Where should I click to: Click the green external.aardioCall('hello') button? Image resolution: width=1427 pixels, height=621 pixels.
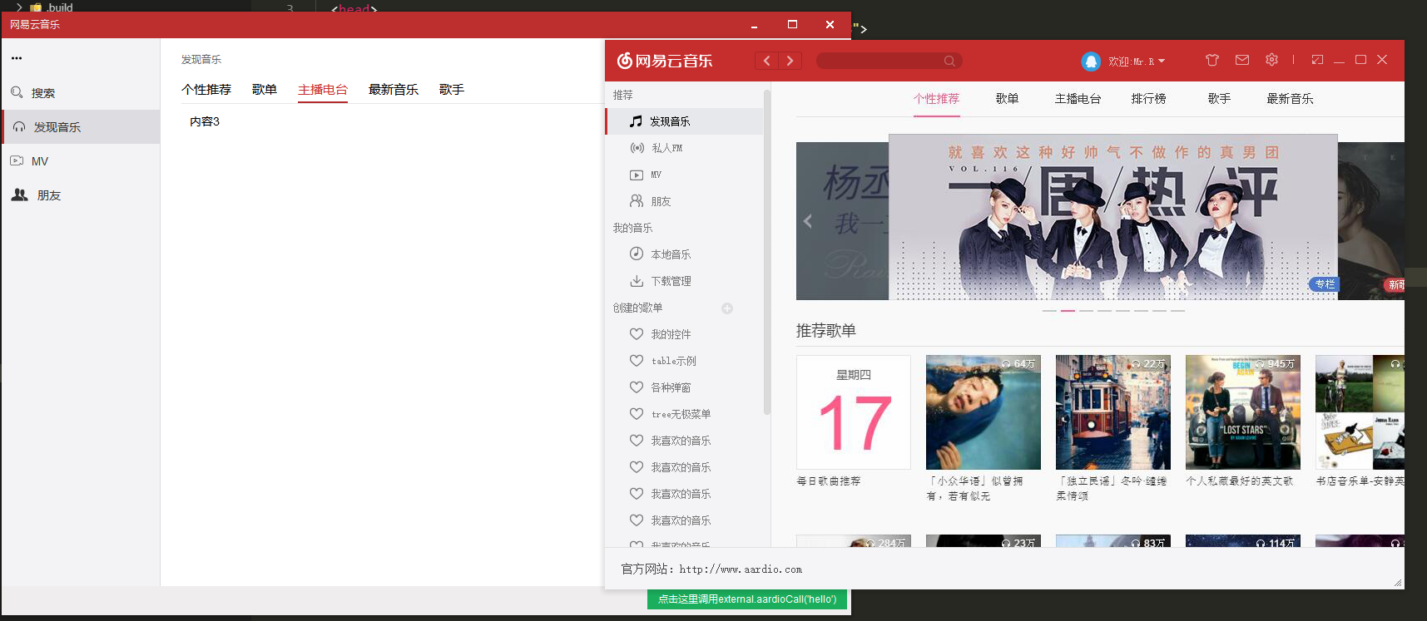click(x=746, y=599)
